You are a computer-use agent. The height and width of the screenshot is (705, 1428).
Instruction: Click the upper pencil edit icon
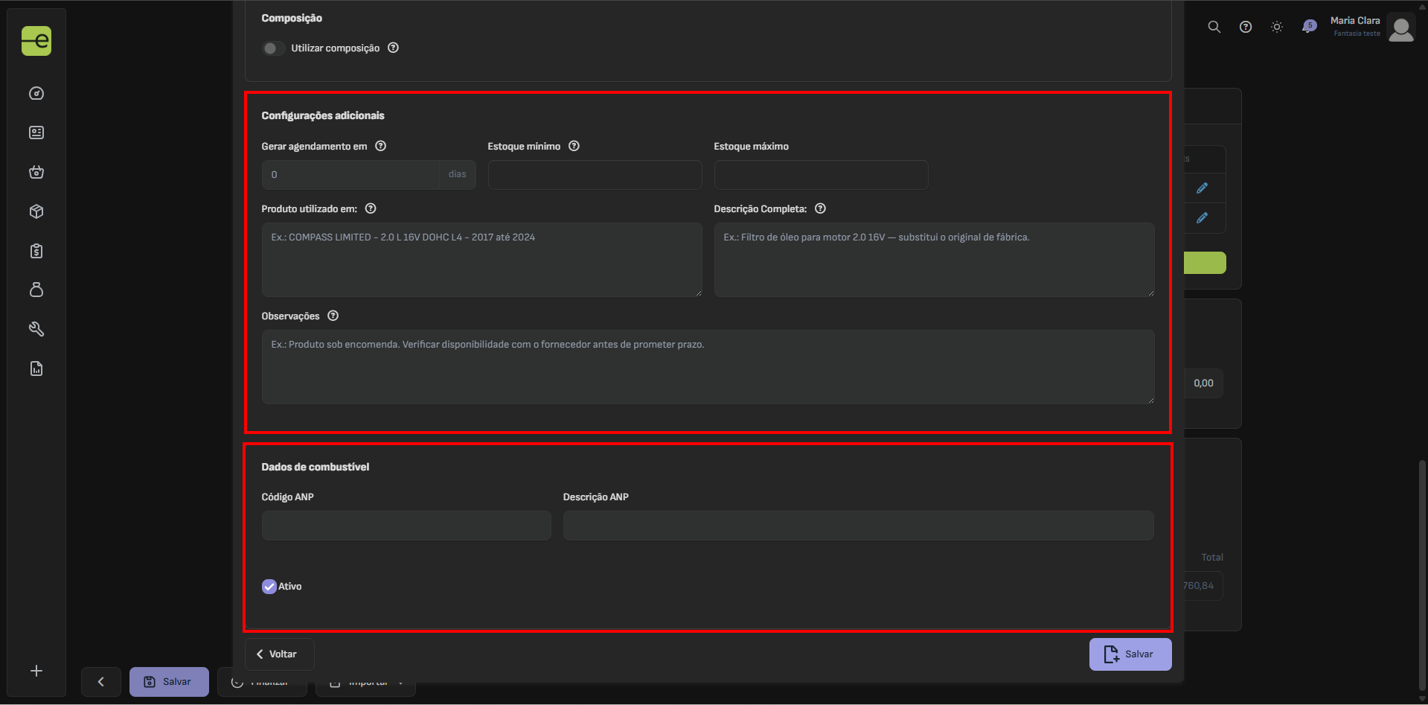point(1202,188)
